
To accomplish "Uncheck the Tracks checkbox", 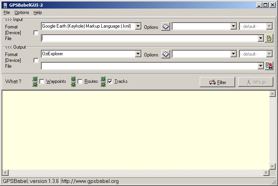I will [110, 82].
